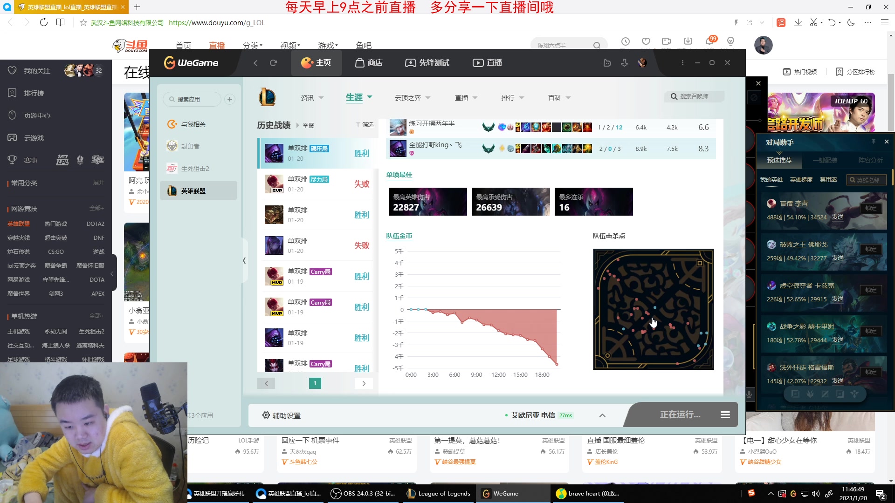
Task: Open the 01-20 单双排 失败 尽力局 match
Action: 318,184
